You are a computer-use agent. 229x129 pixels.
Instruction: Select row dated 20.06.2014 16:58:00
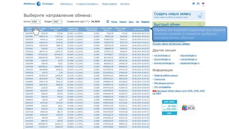point(87,61)
